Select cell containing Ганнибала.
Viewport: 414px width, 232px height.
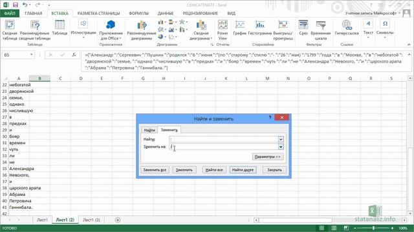(x=19, y=208)
